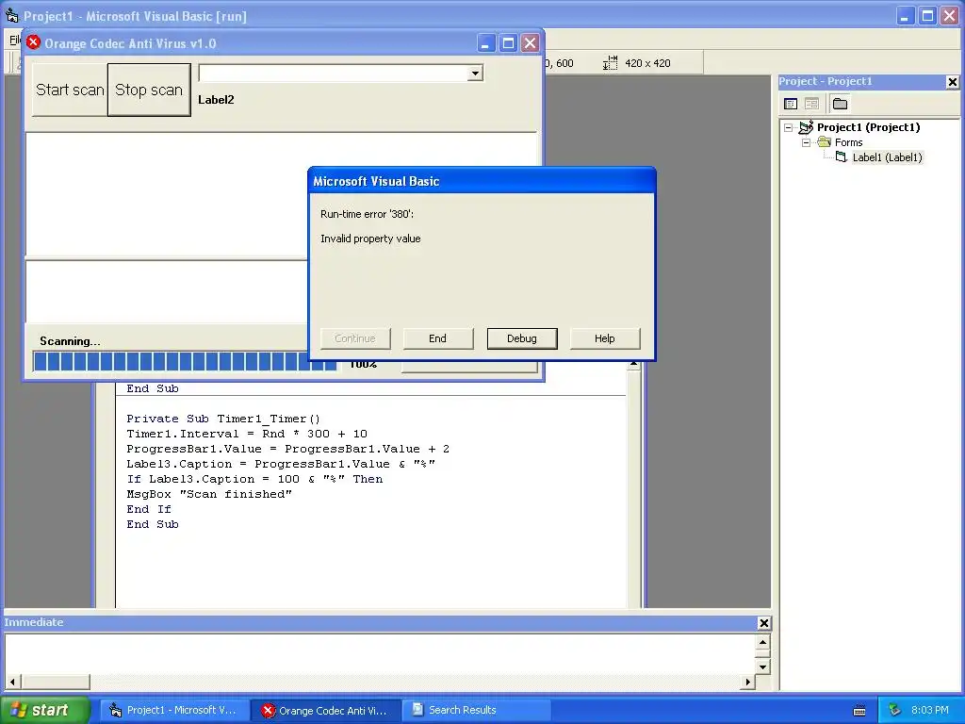
Task: Select the Forms folder in project tree
Action: [x=849, y=142]
